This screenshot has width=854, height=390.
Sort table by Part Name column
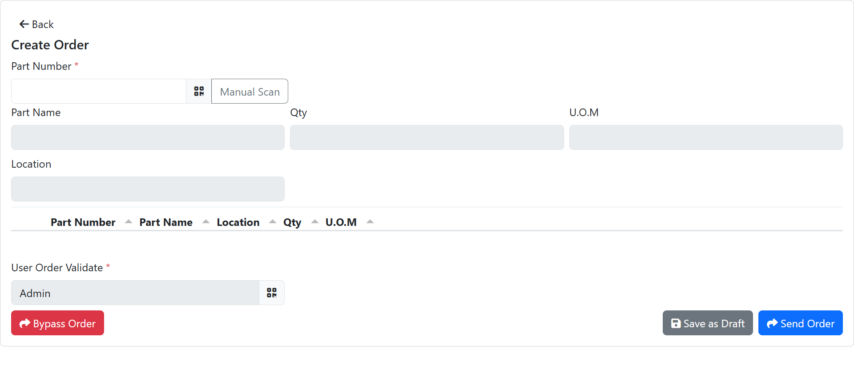click(174, 222)
